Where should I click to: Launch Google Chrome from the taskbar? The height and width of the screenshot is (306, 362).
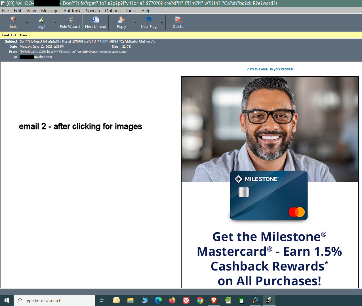pyautogui.click(x=200, y=300)
